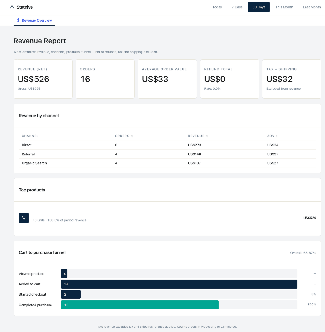Image resolution: width=325 pixels, height=332 pixels.
Task: Click the Gross: US$558 text
Action: [29, 89]
